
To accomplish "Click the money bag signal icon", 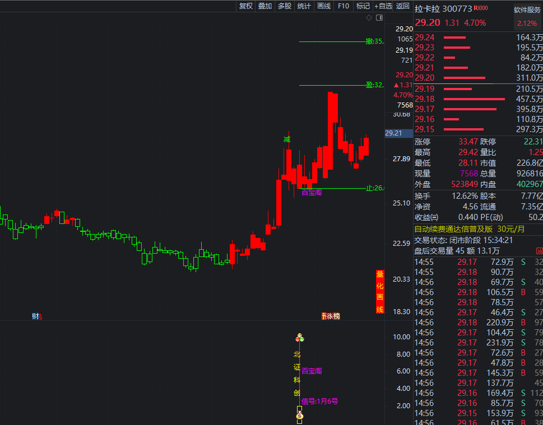I will [x=300, y=415].
